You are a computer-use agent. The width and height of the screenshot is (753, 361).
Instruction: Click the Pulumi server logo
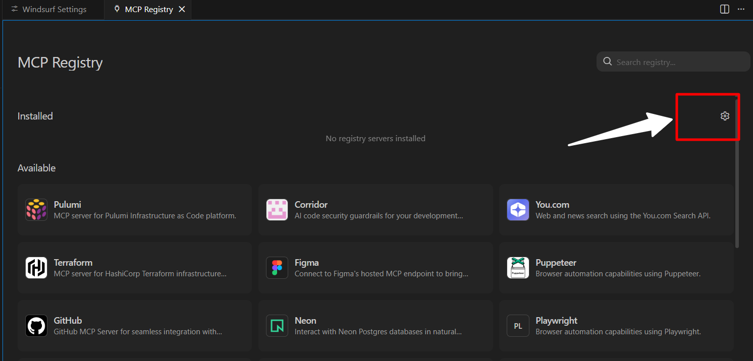click(36, 210)
